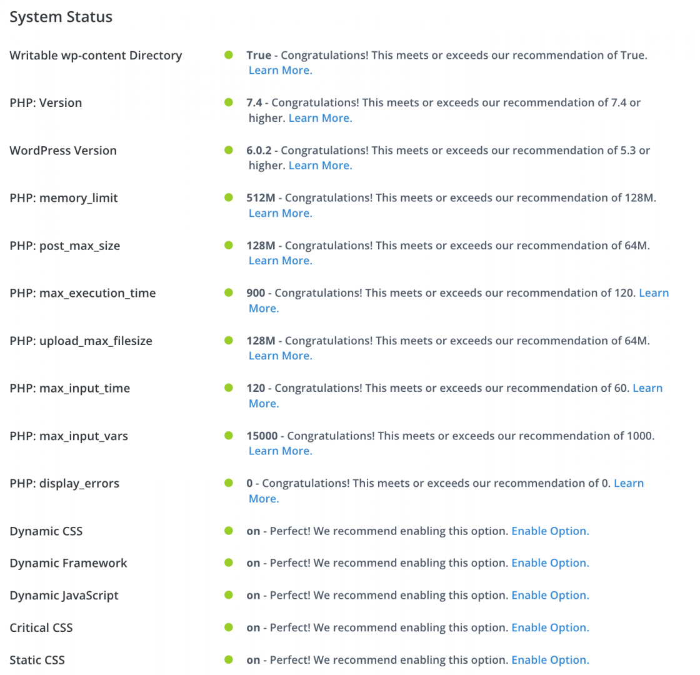Select the PHP: Version label

pyautogui.click(x=46, y=103)
